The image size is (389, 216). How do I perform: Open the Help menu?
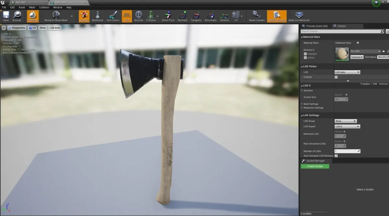[x=69, y=7]
